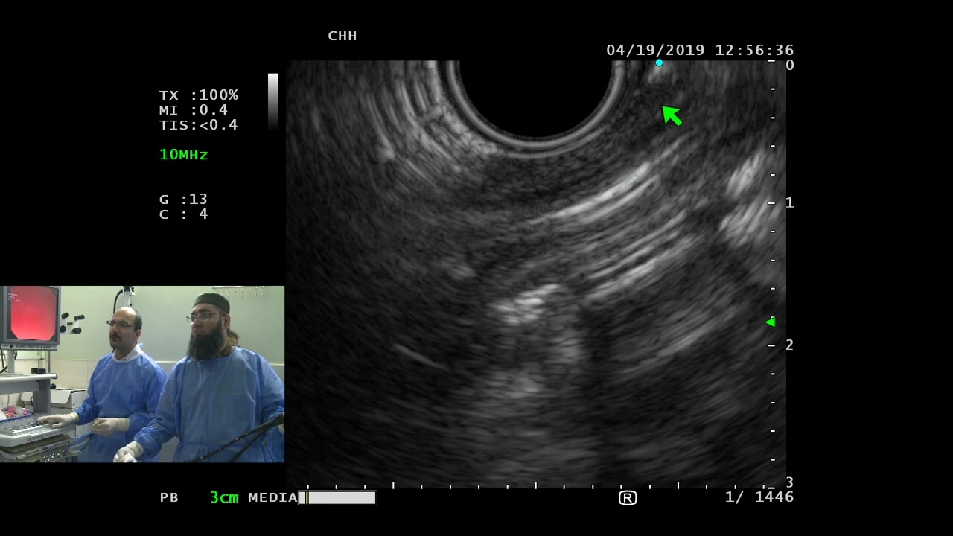Click the MEDIA label
953x536 pixels.
tap(273, 498)
